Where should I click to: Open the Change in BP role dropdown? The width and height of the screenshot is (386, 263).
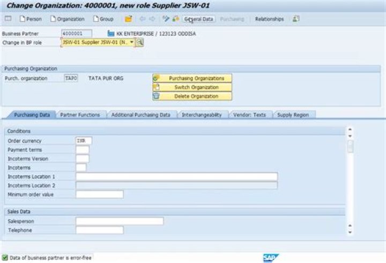[x=131, y=42]
